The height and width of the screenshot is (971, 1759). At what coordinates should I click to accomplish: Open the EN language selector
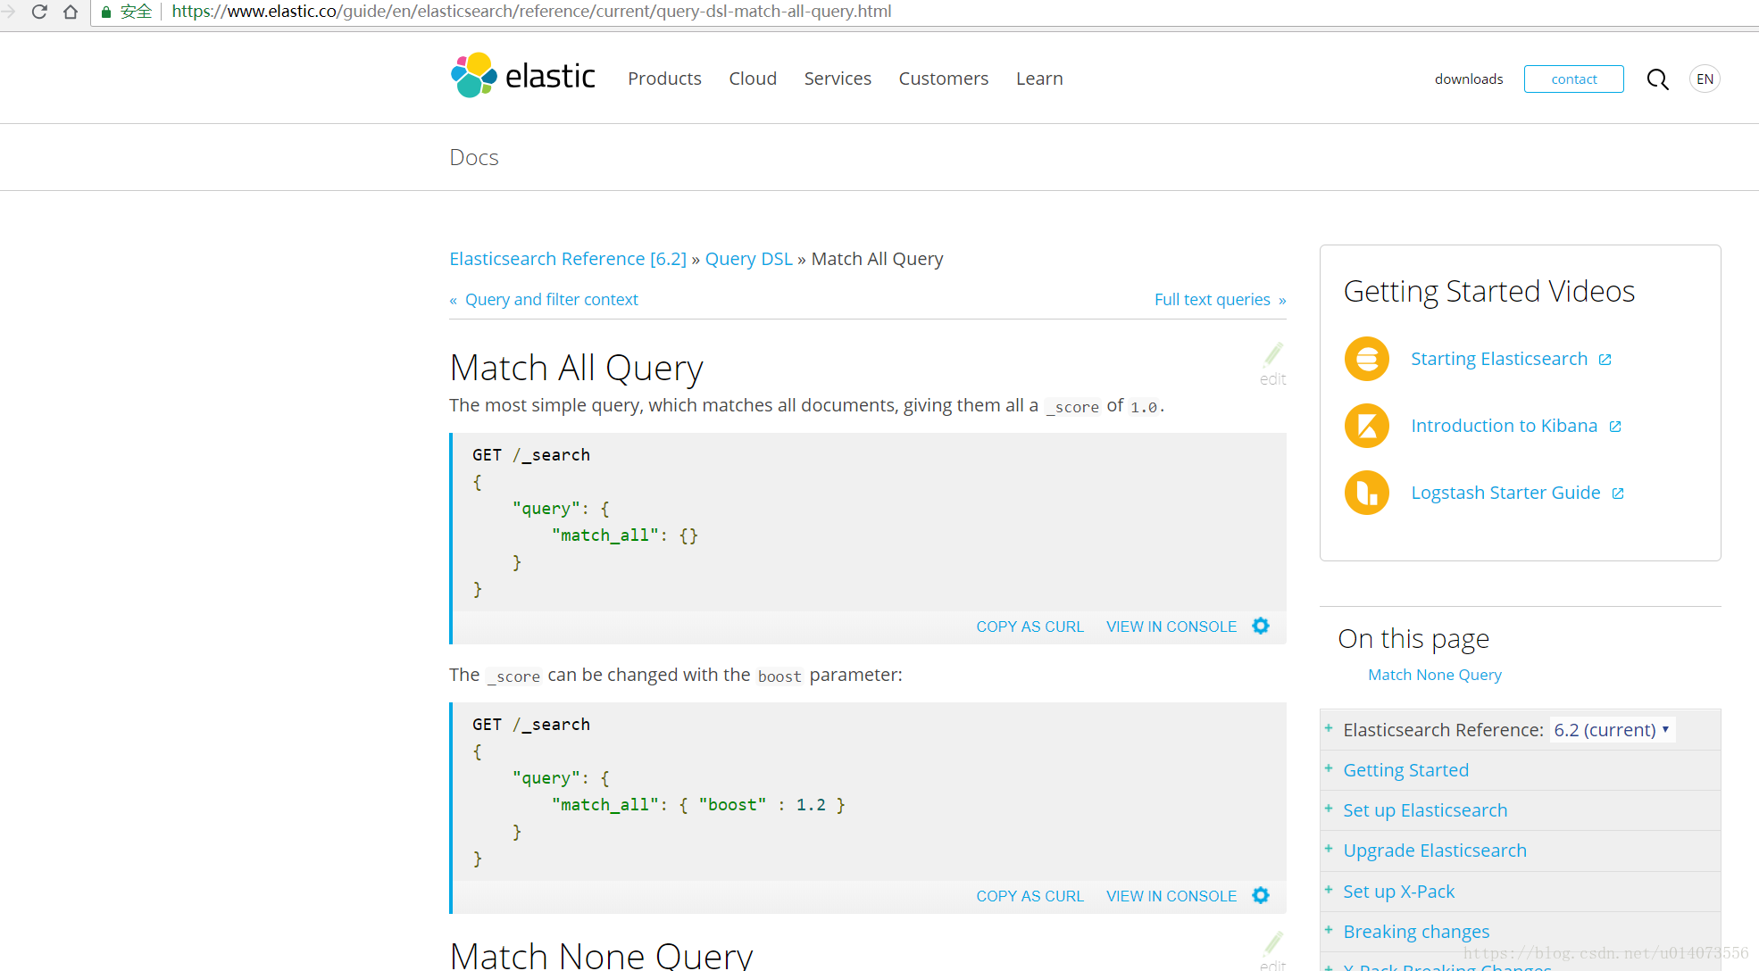1705,79
